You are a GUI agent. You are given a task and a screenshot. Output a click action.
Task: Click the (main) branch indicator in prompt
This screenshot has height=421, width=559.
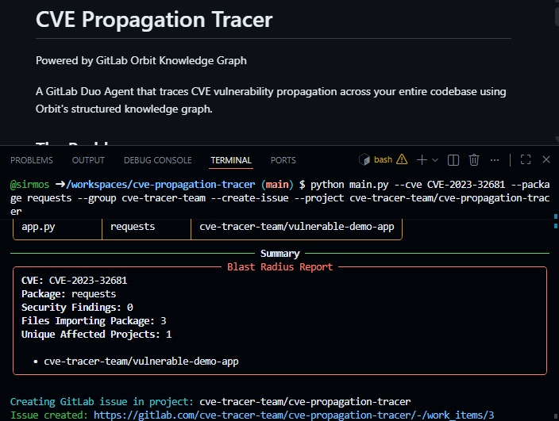point(277,185)
